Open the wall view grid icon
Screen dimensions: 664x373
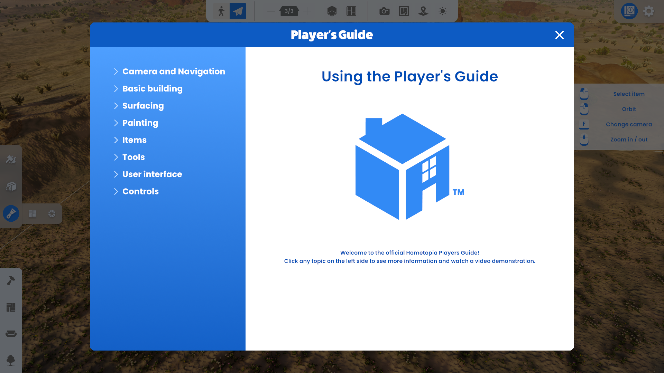click(351, 11)
